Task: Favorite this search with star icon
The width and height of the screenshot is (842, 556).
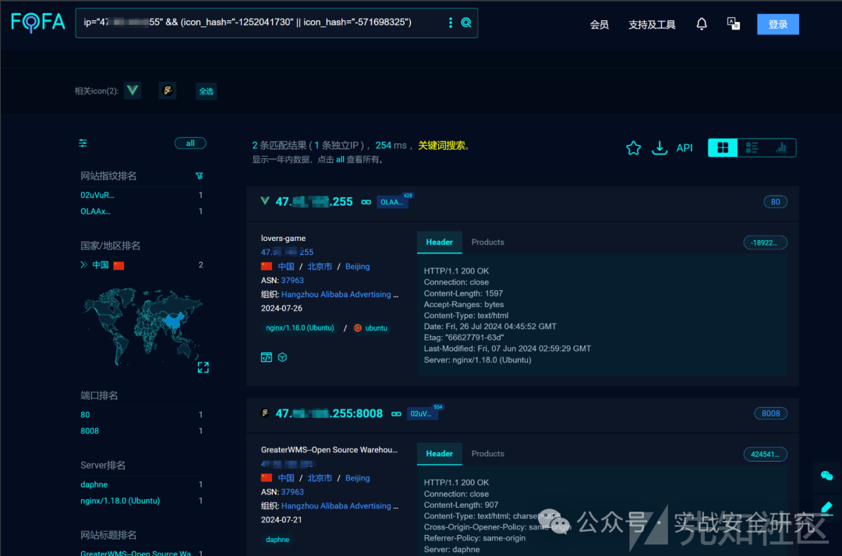Action: 634,147
